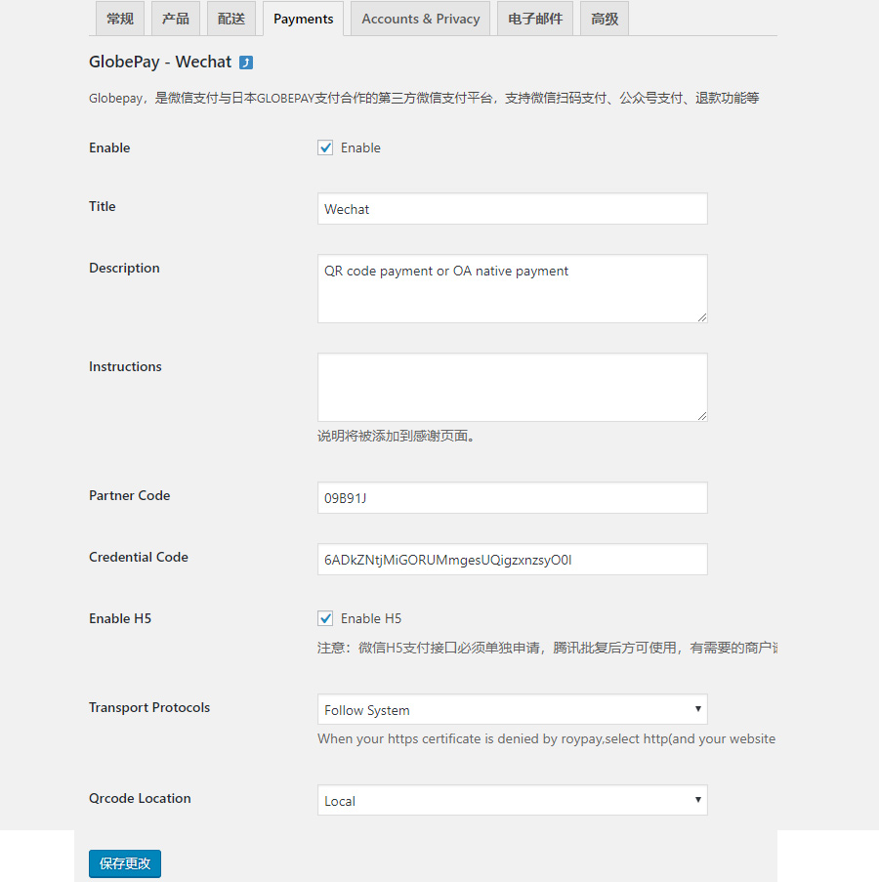Screen dimensions: 879x882
Task: Switch to the 高级 tab
Action: pyautogui.click(x=605, y=19)
